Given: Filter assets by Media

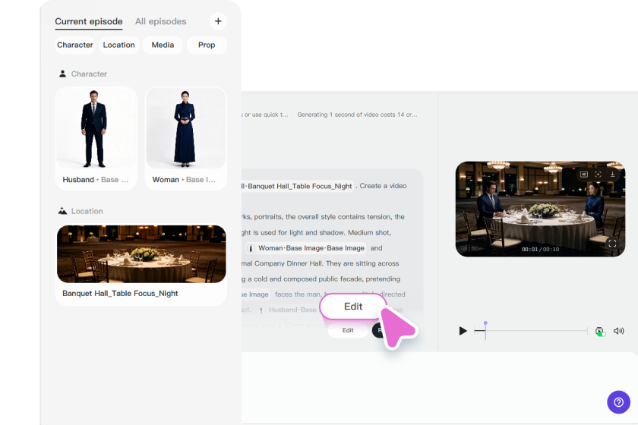Looking at the screenshot, I should [163, 45].
